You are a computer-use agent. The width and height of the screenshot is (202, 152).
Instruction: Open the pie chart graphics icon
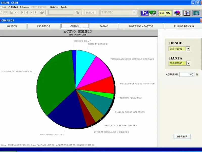(x=178, y=13)
